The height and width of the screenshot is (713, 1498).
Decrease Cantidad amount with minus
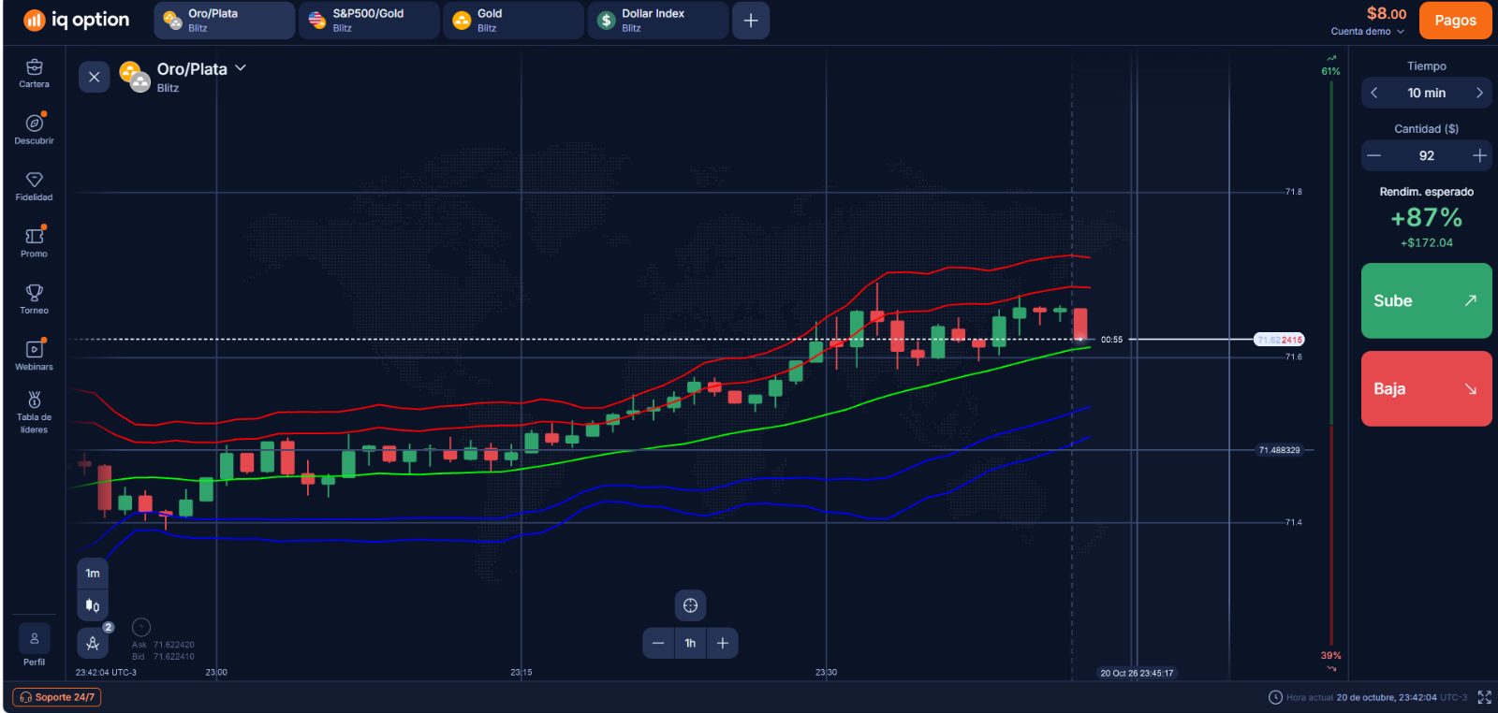click(1373, 155)
